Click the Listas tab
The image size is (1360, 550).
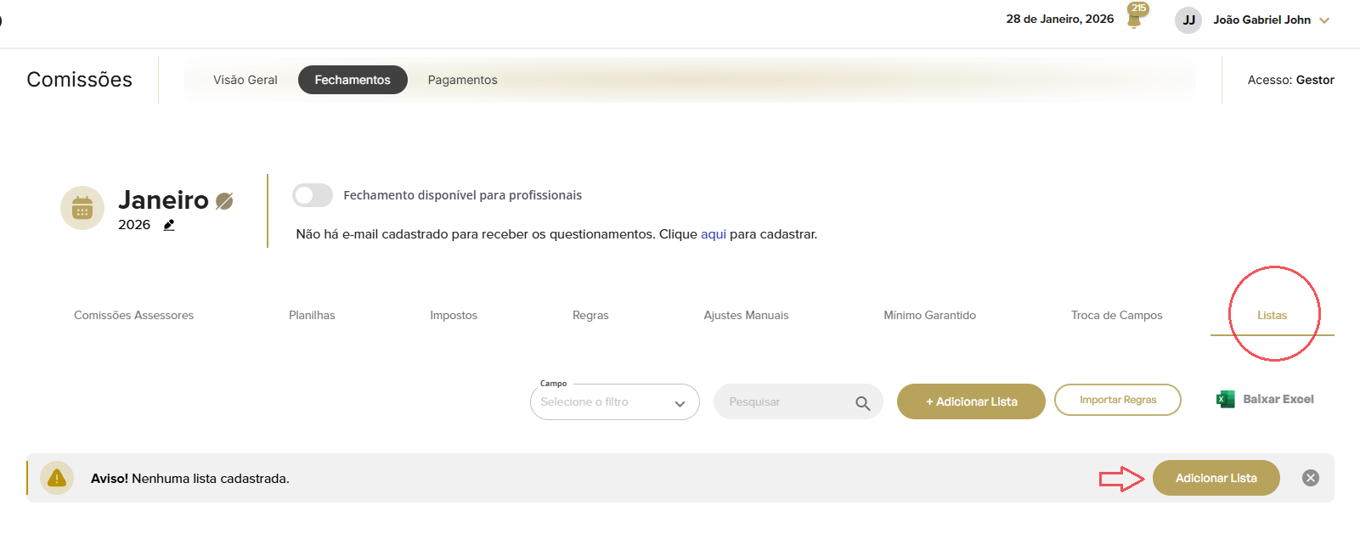(x=1272, y=315)
